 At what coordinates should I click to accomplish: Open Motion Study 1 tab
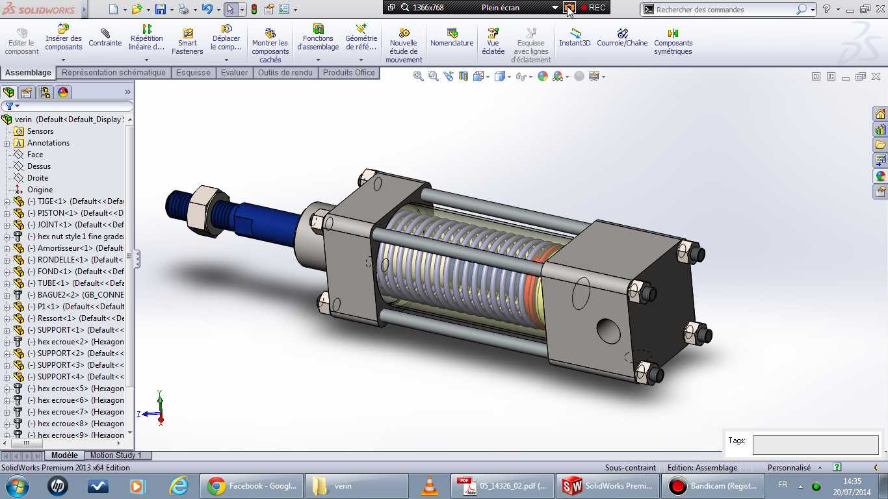[116, 455]
